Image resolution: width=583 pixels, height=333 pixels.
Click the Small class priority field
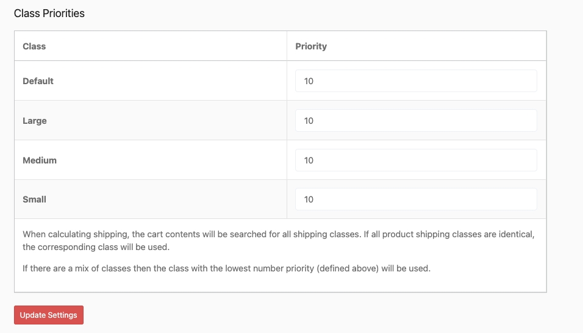(x=416, y=199)
